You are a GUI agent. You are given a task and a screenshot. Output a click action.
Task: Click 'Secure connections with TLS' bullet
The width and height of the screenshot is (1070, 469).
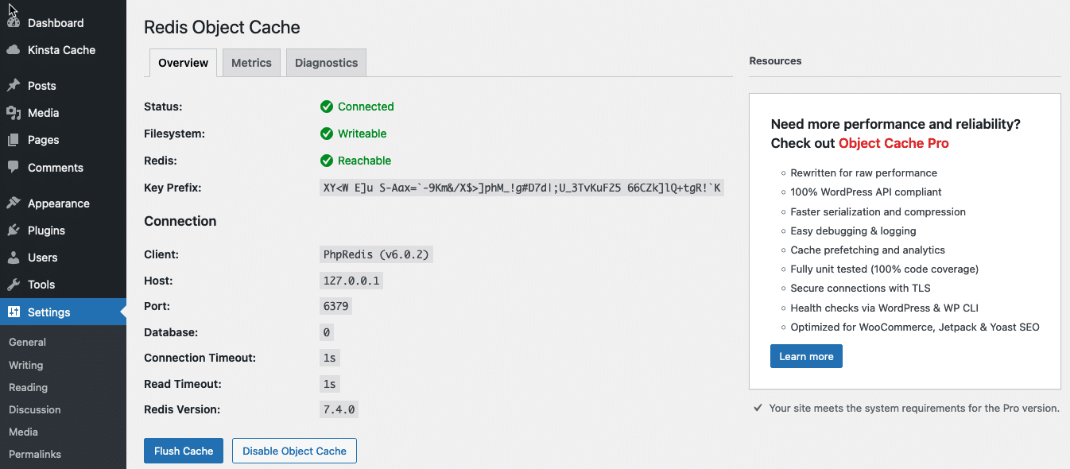[x=860, y=288]
